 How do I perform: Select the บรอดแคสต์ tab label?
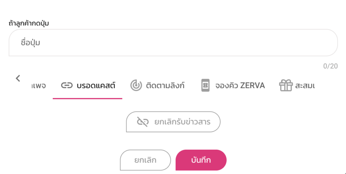point(96,85)
